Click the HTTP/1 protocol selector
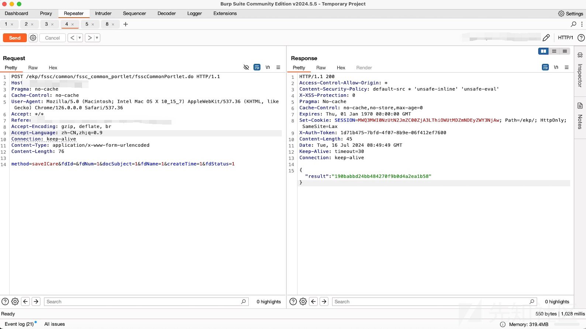586x329 pixels. (x=565, y=38)
